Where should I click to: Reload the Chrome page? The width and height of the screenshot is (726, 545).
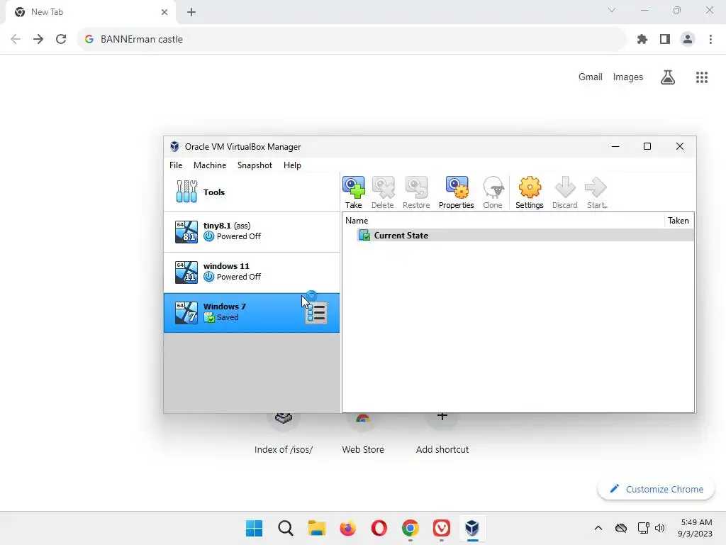[x=61, y=40]
